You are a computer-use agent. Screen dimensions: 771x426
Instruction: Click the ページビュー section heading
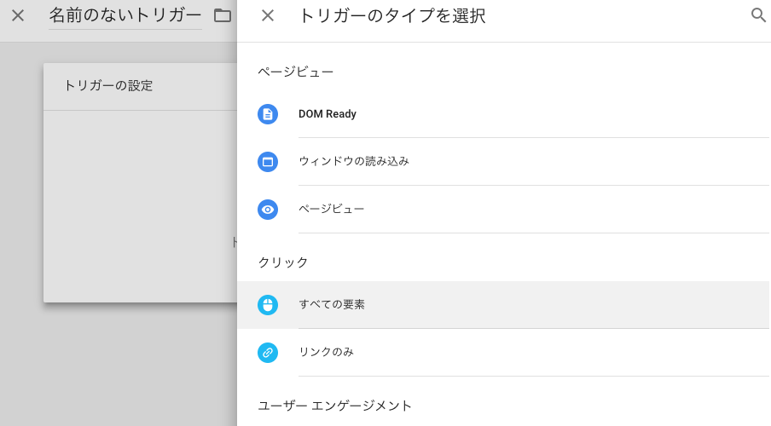295,72
